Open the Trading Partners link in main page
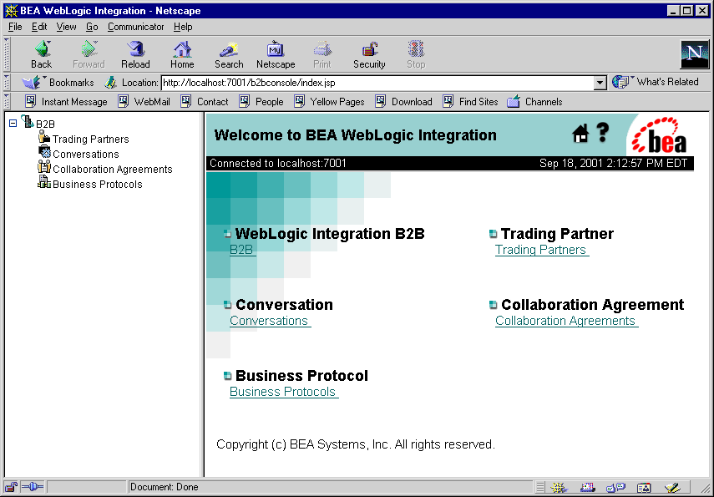This screenshot has width=714, height=497. [541, 250]
